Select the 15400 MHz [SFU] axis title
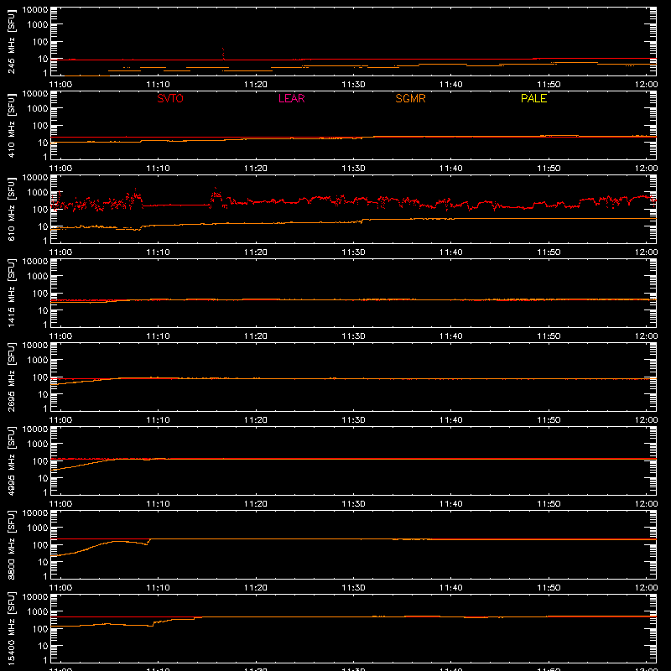 pos(11,628)
